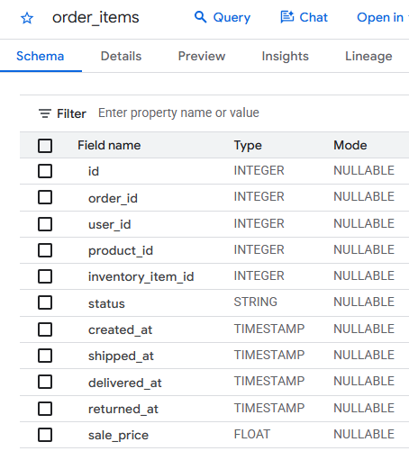Click the id field name
This screenshot has width=409, height=451.
click(x=94, y=171)
